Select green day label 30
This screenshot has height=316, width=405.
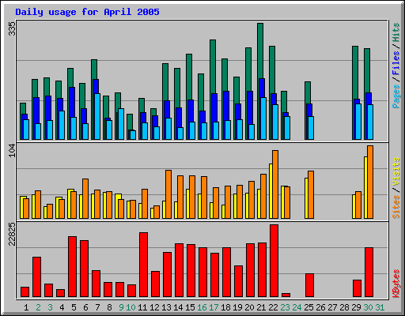tap(368, 307)
